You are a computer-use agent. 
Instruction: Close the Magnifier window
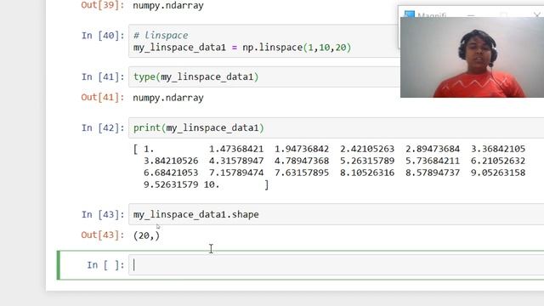pyautogui.click(x=537, y=15)
